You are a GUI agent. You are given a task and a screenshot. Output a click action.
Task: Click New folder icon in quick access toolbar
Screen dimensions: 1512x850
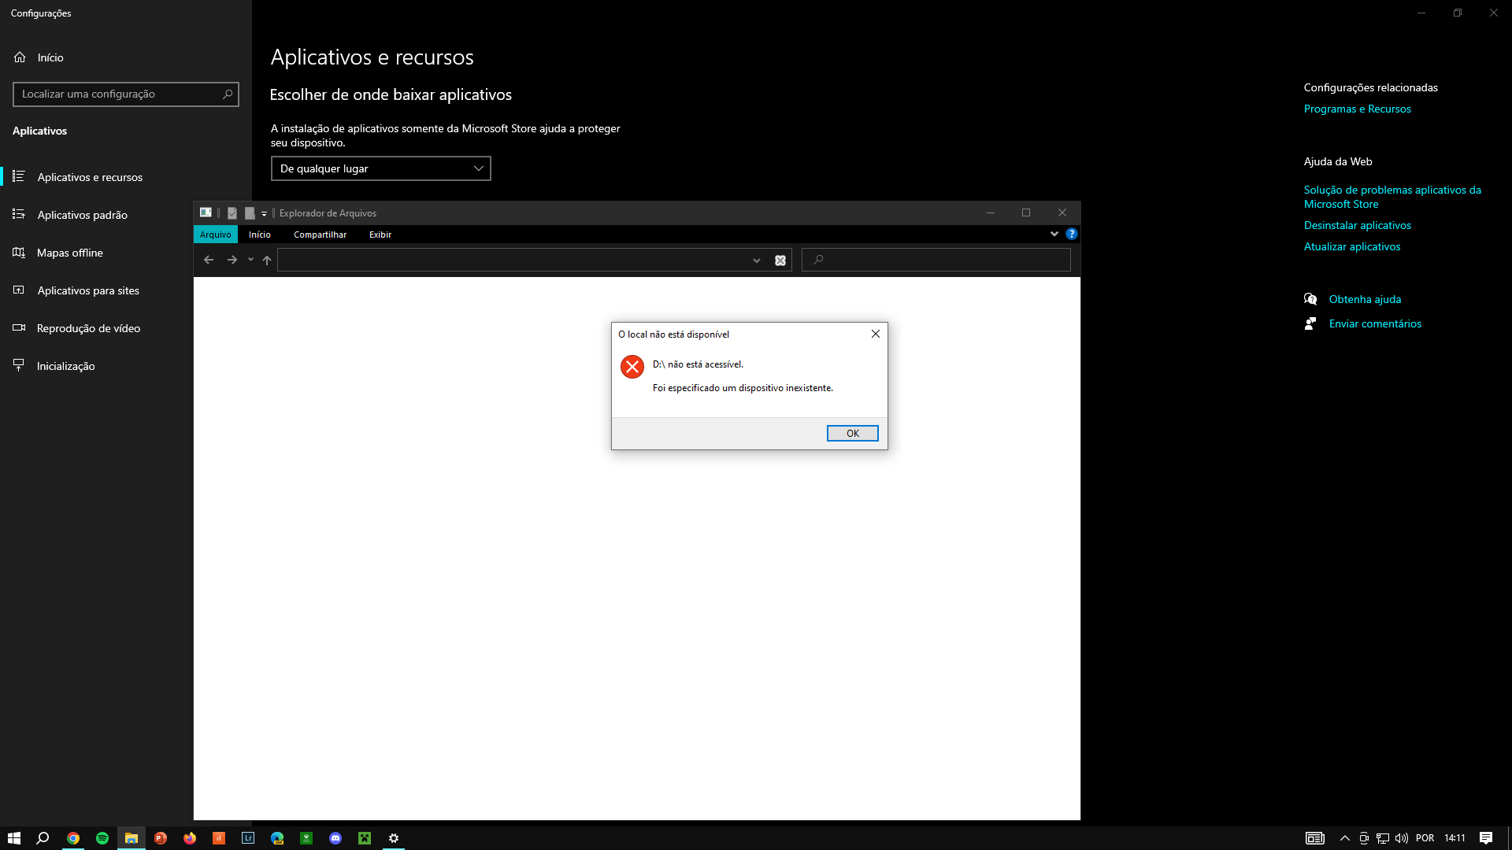click(x=250, y=213)
